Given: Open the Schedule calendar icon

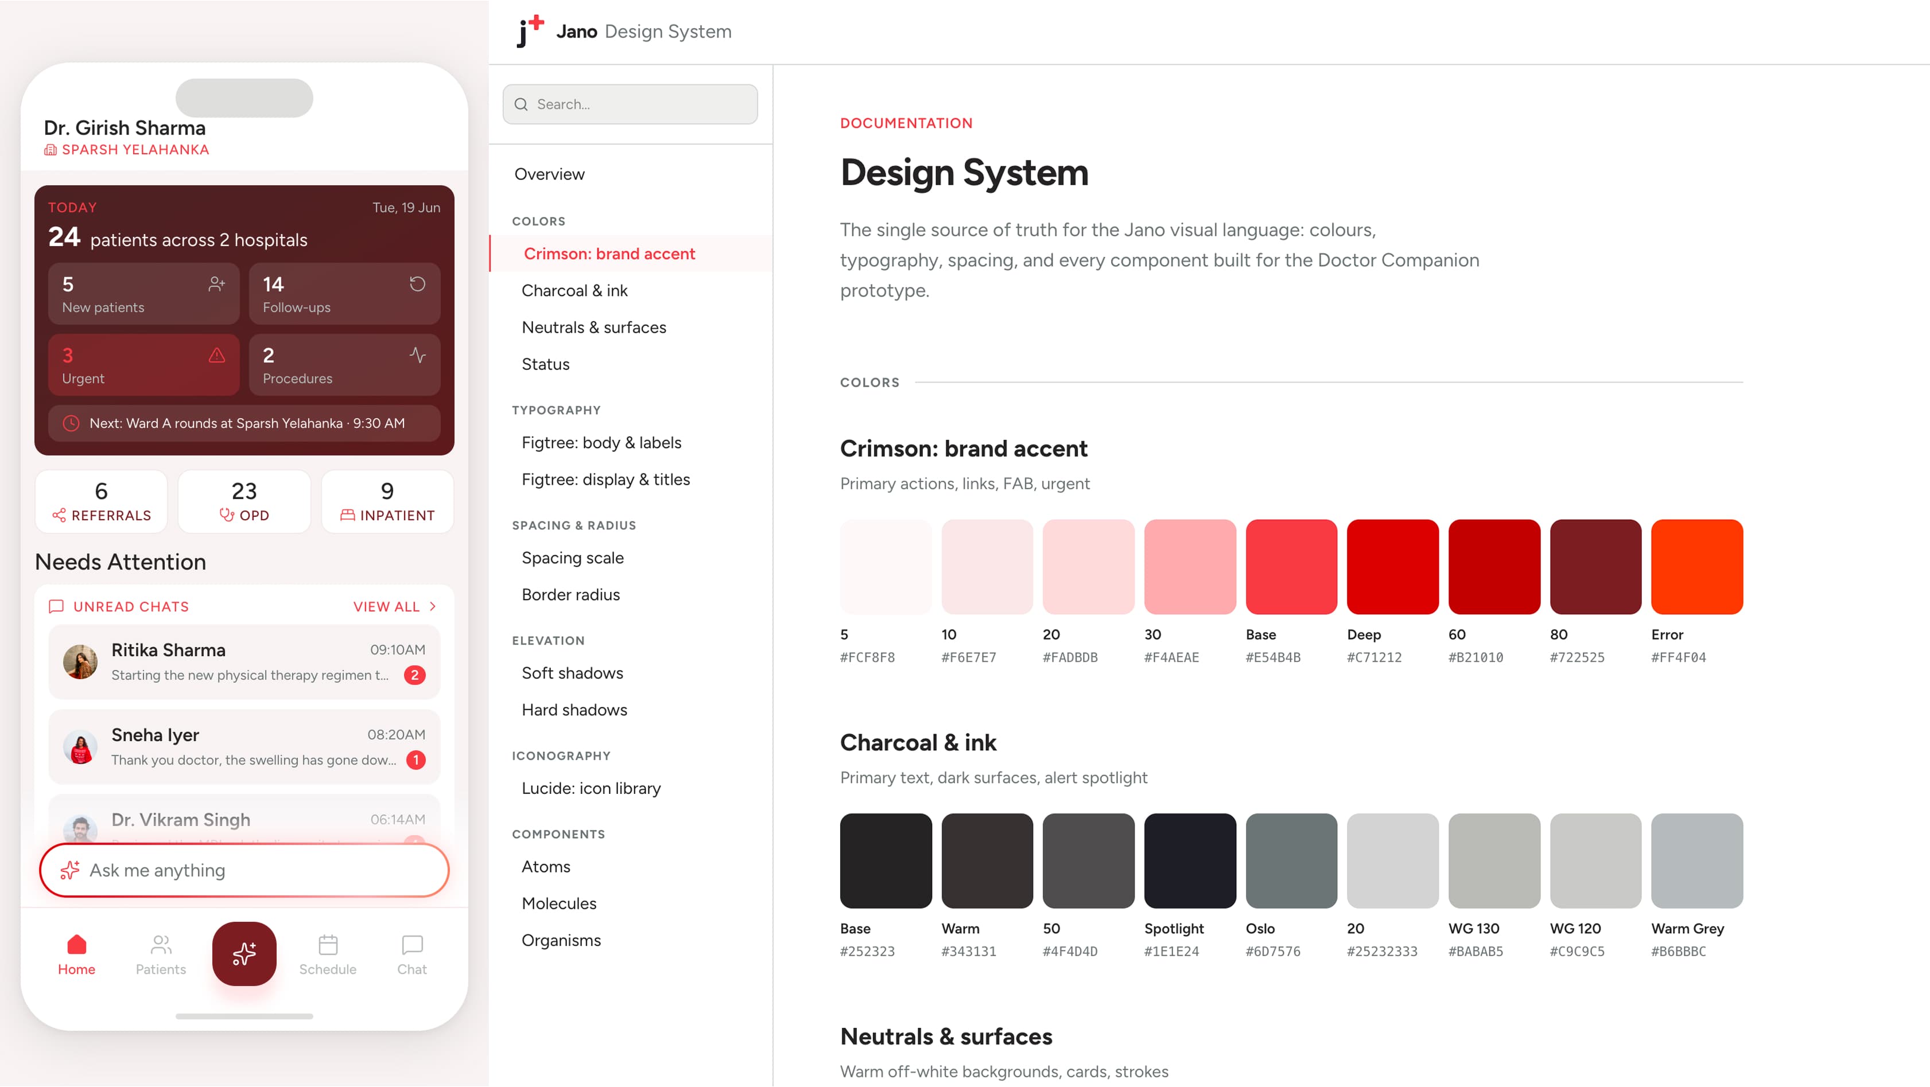Looking at the screenshot, I should pyautogui.click(x=328, y=945).
